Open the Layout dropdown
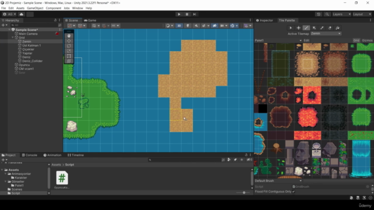 [x=362, y=14]
